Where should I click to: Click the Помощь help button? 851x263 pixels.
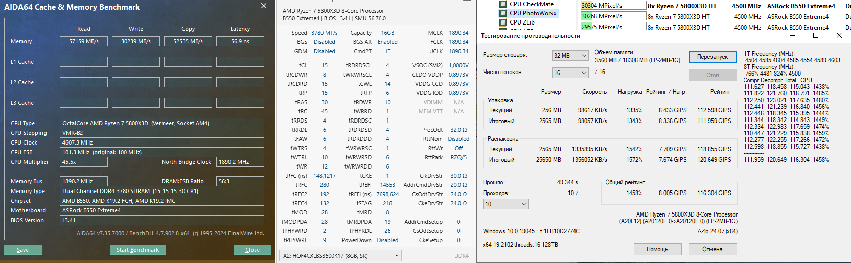657,249
